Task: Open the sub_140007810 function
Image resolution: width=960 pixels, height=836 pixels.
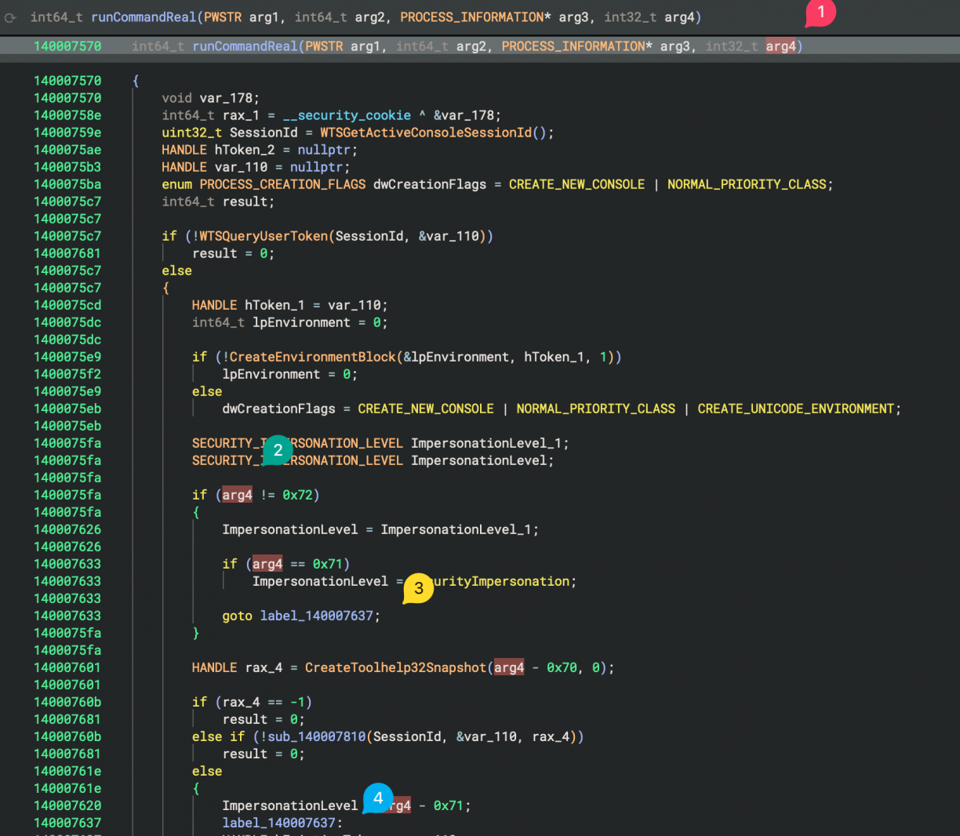Action: pyautogui.click(x=316, y=736)
